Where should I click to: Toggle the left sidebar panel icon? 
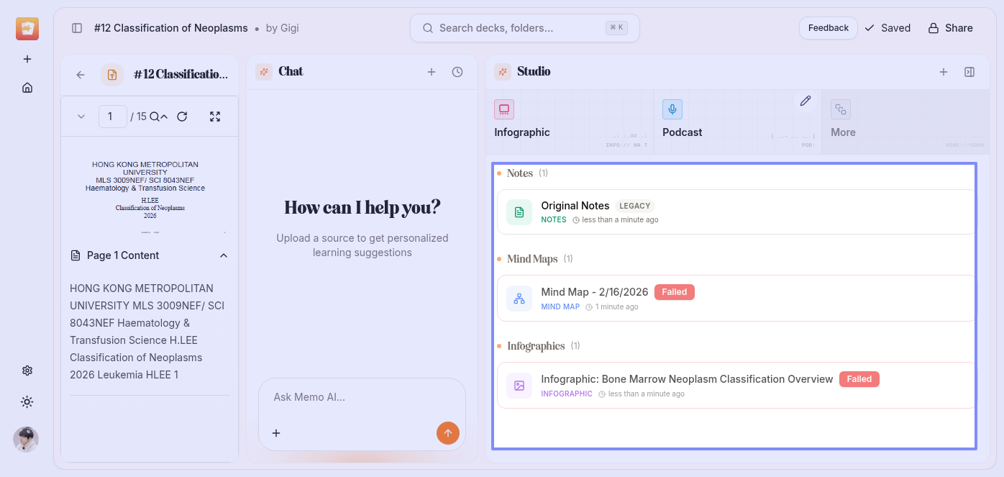[x=77, y=28]
